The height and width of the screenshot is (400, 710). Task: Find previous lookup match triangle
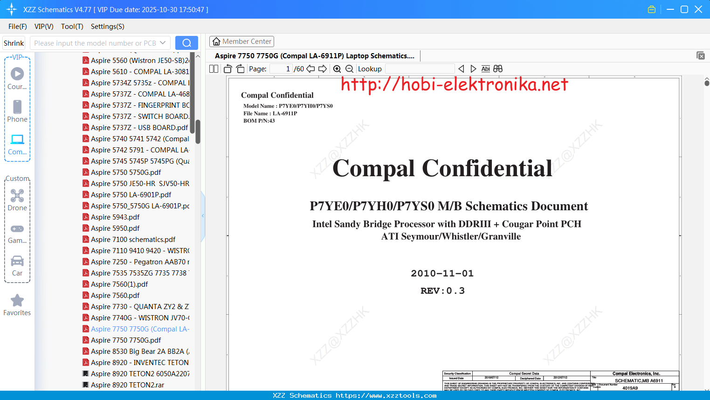461,69
